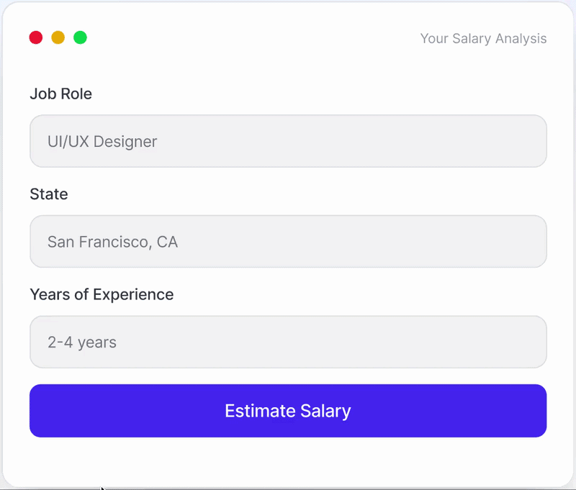
Task: Click the Your Salary Analysis title
Action: click(483, 39)
